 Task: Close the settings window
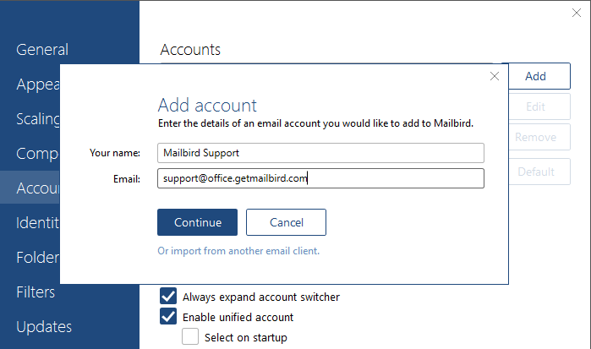click(x=577, y=13)
